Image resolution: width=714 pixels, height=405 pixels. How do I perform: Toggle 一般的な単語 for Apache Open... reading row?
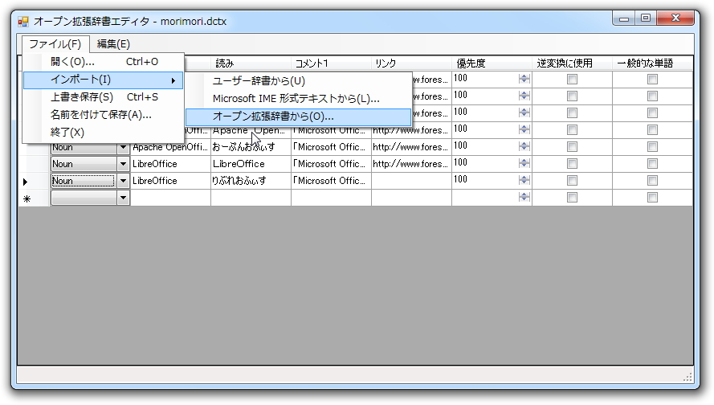point(652,130)
